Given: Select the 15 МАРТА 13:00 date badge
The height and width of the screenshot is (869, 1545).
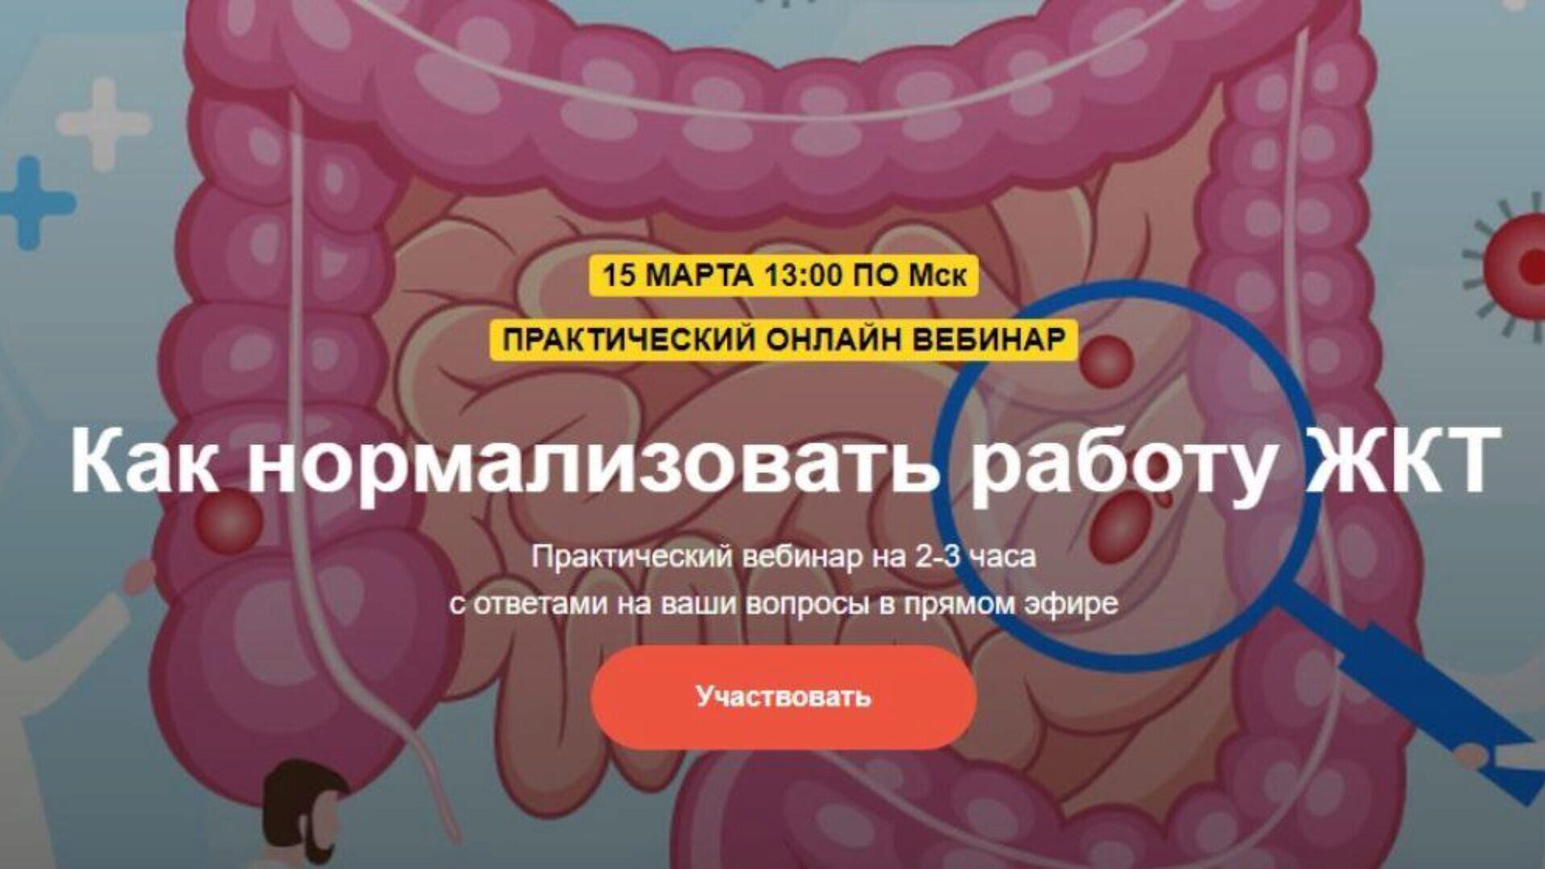Looking at the screenshot, I should coord(784,276).
